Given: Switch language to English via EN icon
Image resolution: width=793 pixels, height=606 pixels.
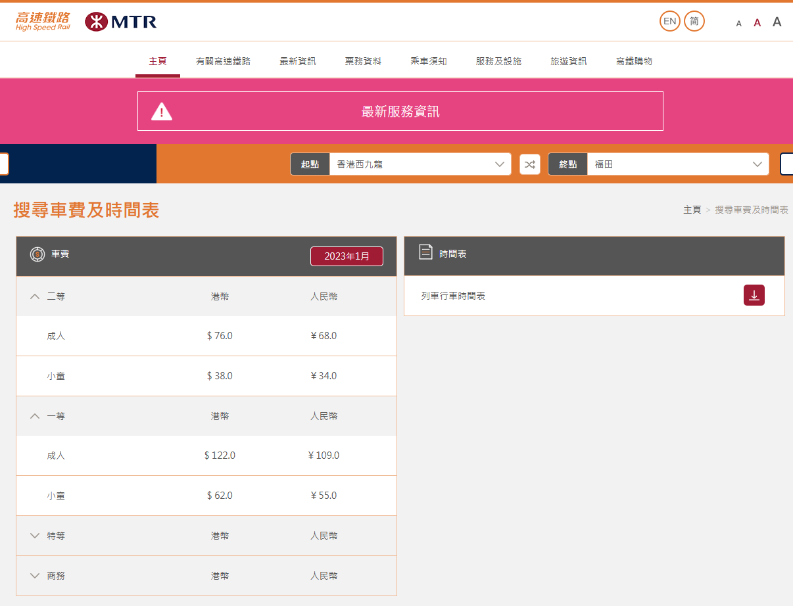Looking at the screenshot, I should 669,21.
